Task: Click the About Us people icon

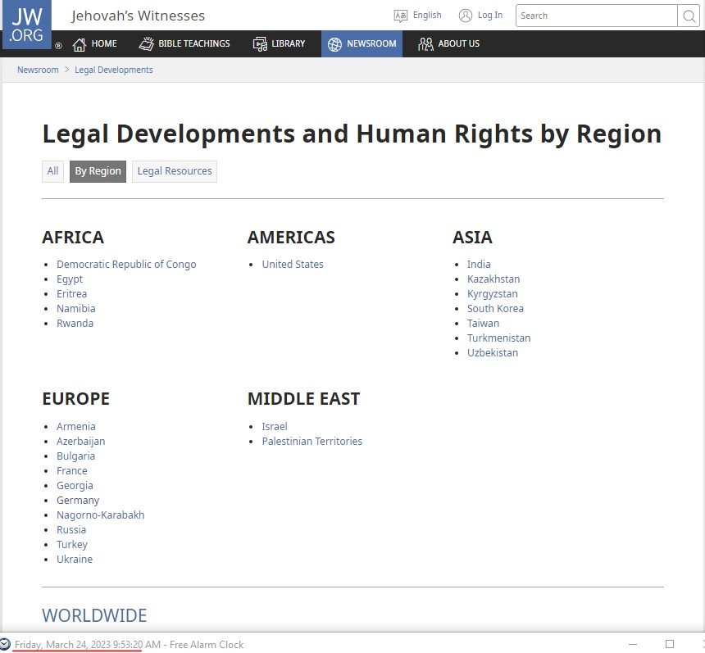Action: (x=425, y=44)
